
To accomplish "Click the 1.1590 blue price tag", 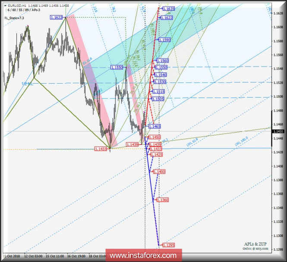I will pos(164,40).
